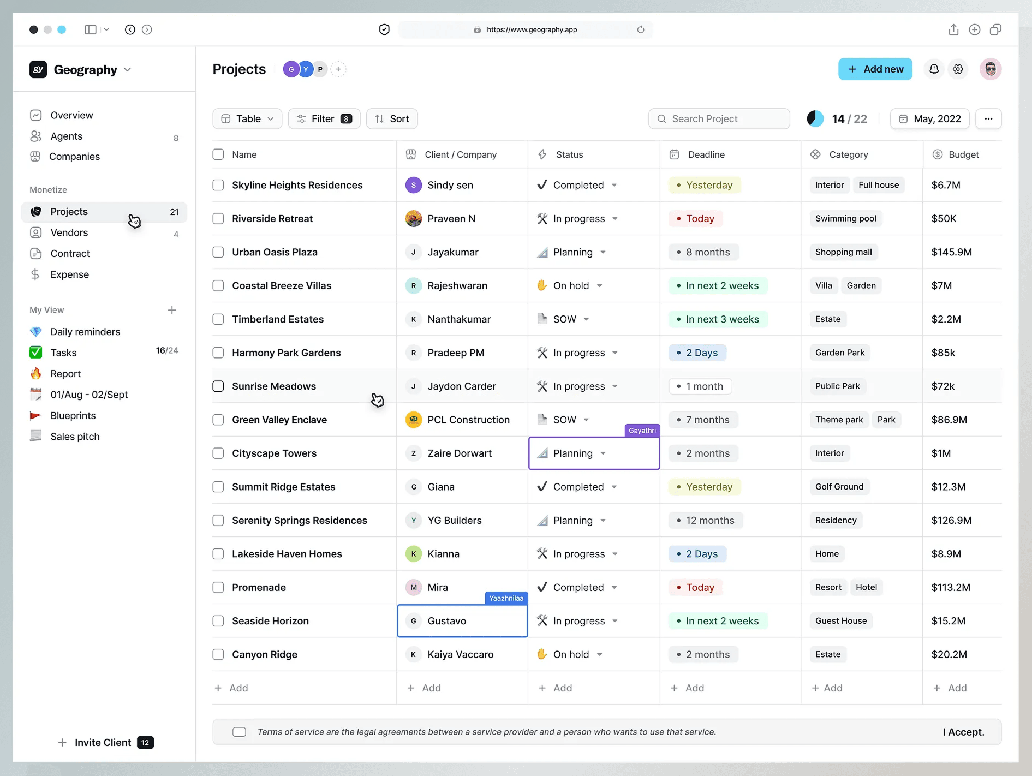Check the Cityscape Towers row checkbox
The image size is (1032, 776).
click(218, 453)
